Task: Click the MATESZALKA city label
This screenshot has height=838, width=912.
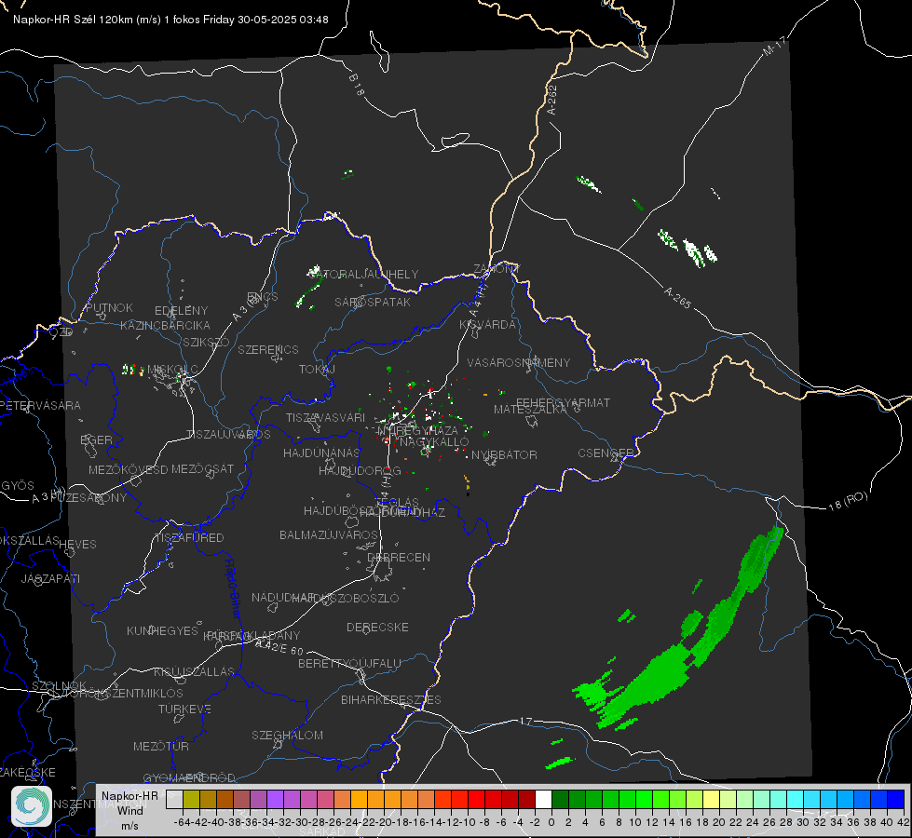Action: 530,410
